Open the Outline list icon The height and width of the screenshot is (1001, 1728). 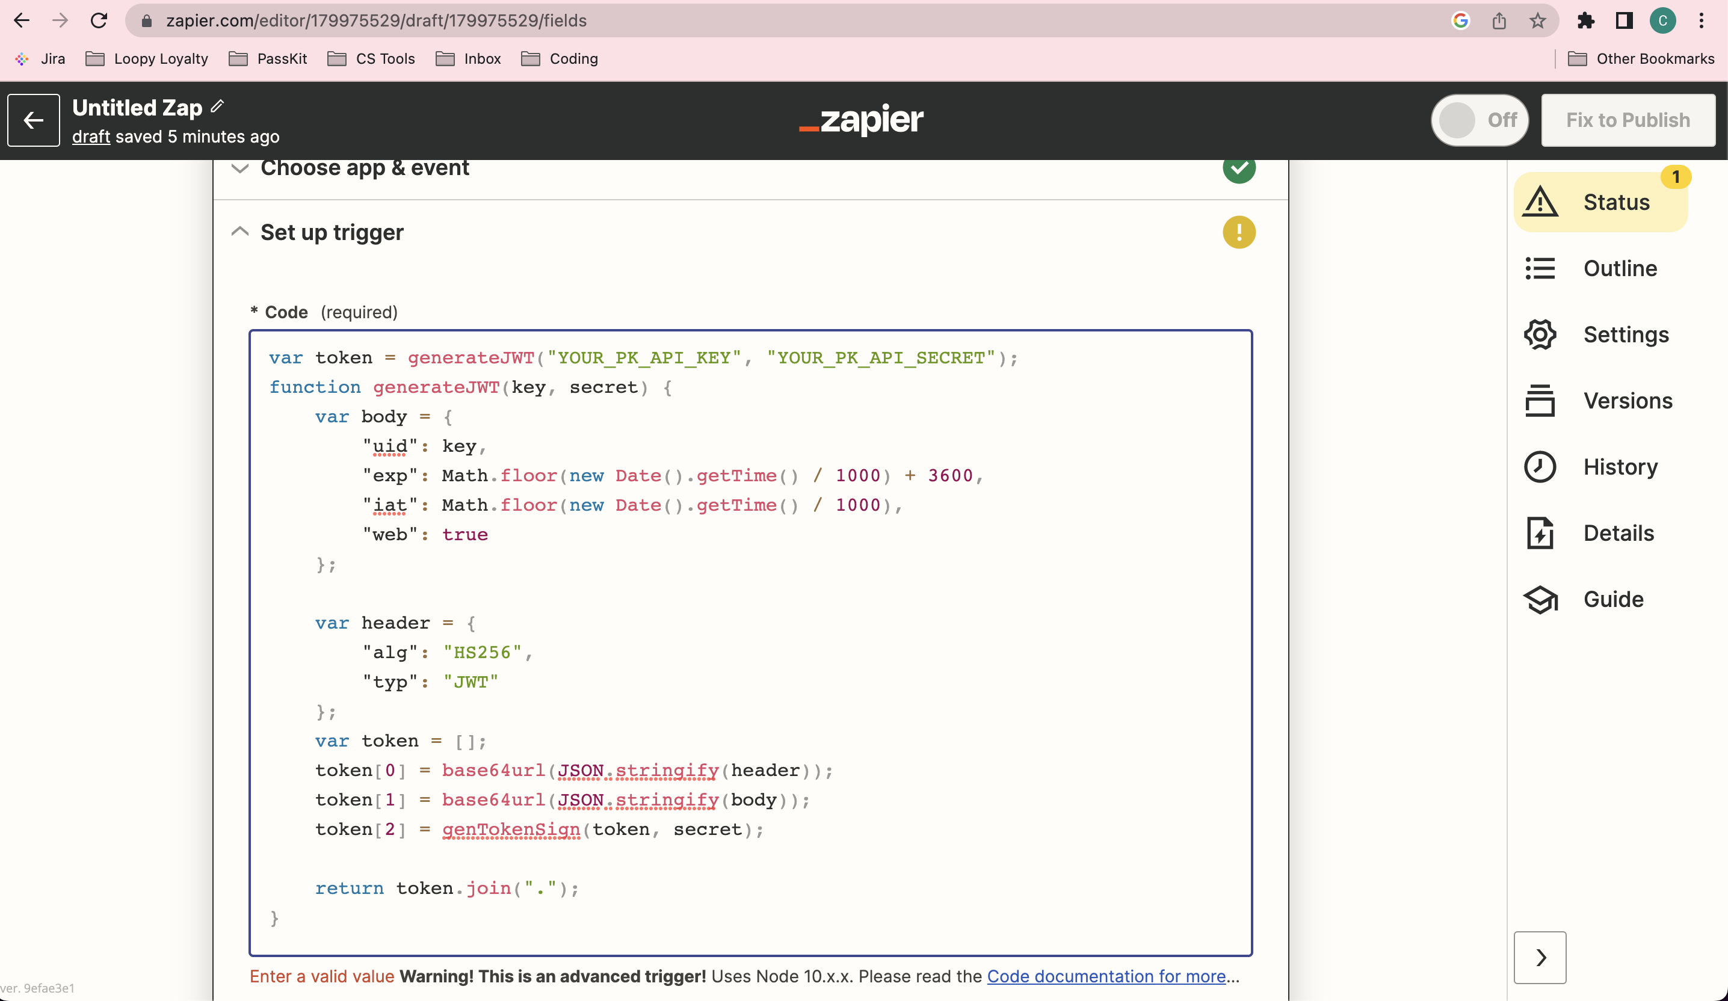(1540, 268)
